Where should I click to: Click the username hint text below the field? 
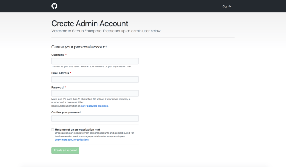point(91,66)
